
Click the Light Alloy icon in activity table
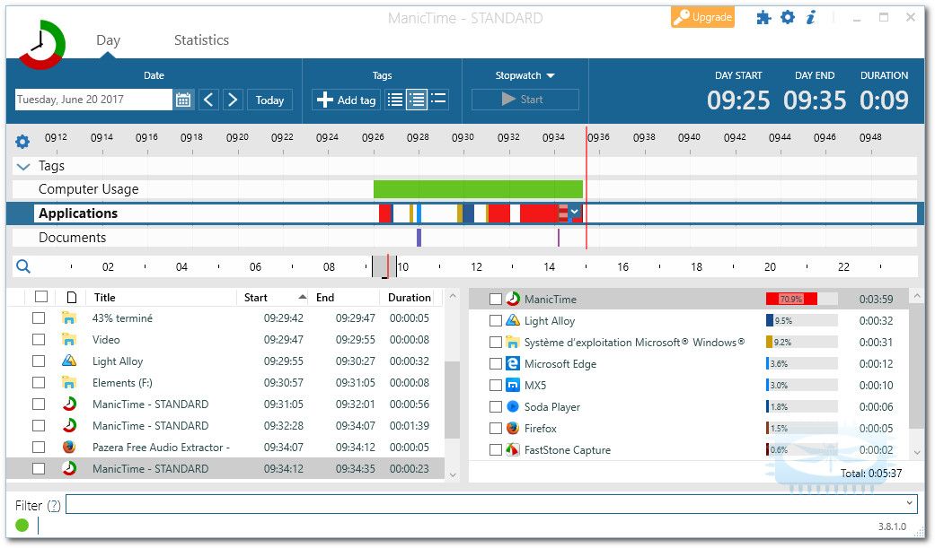[69, 361]
